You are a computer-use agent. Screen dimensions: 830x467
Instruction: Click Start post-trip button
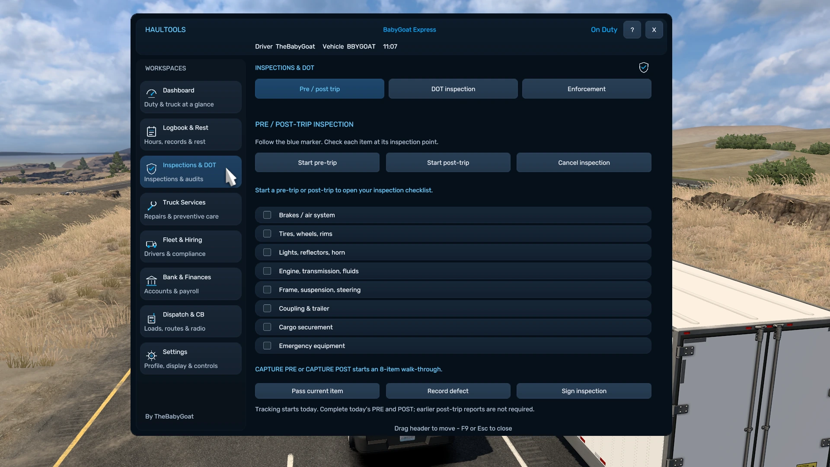click(448, 163)
